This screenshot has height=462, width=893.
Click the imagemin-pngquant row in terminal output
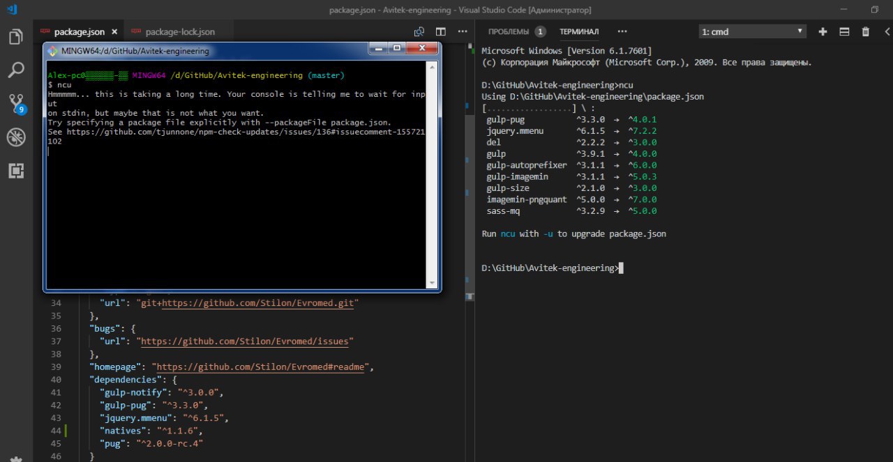tap(571, 199)
